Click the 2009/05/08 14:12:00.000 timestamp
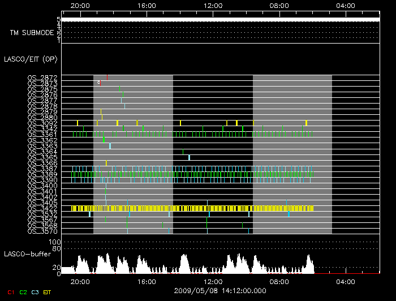This screenshot has height=301, width=396. coord(213,290)
